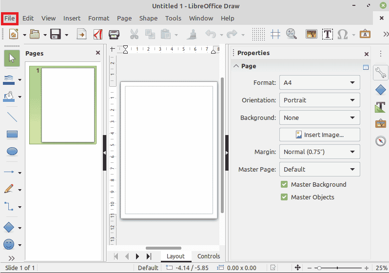Select the Symbol Shapes smiley tool
389x273 pixels.
[x=9, y=244]
